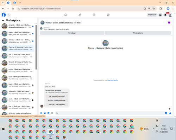
Task: Open the Chrome three-dot menu
Action: (173, 8)
